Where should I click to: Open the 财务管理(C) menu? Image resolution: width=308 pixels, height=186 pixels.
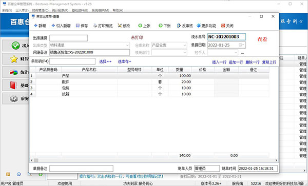[40, 10]
